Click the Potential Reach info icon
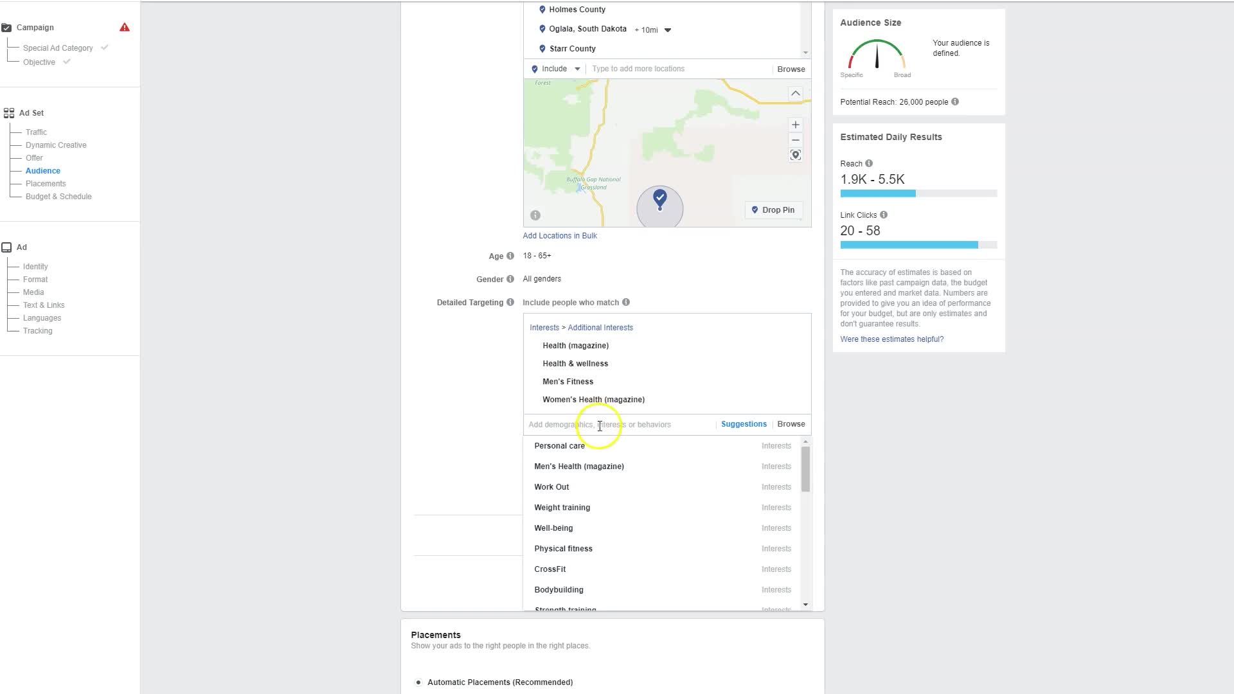Image resolution: width=1234 pixels, height=694 pixels. [955, 102]
